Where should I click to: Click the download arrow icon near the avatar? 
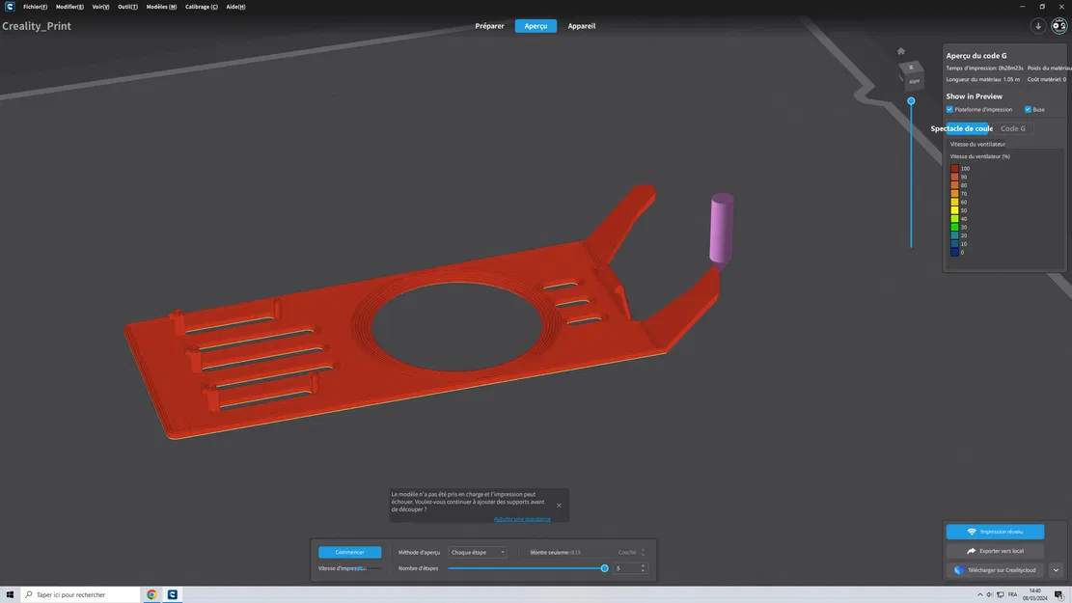click(1039, 26)
